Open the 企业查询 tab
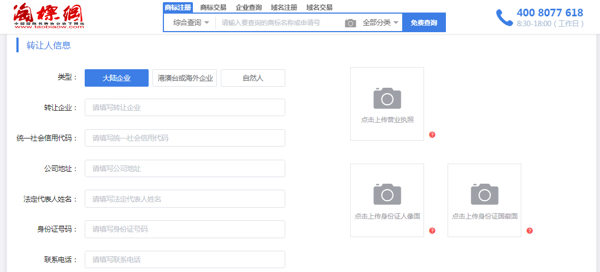This screenshot has width=600, height=272. click(249, 8)
